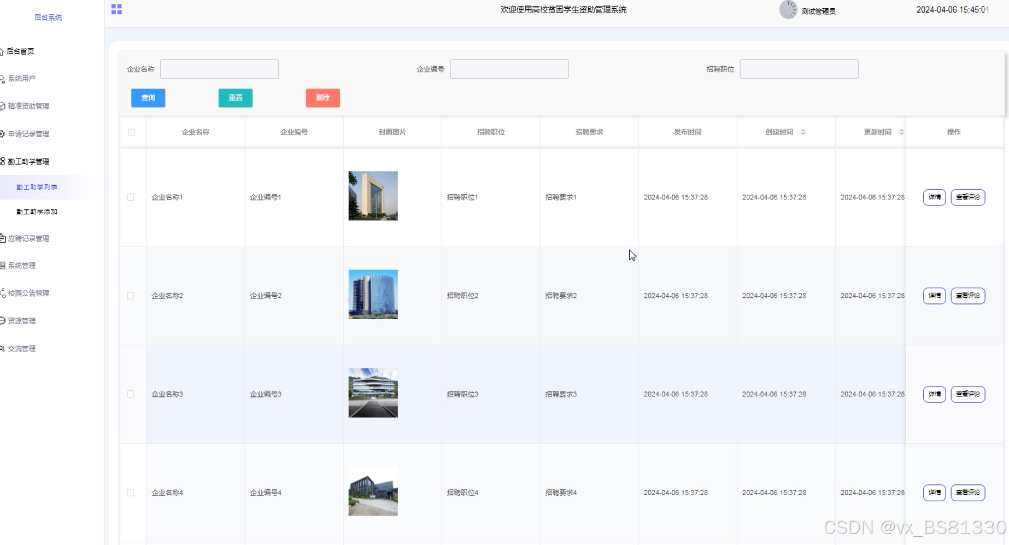This screenshot has height=545, width=1009.
Task: Click the admin avatar icon
Action: coord(788,10)
